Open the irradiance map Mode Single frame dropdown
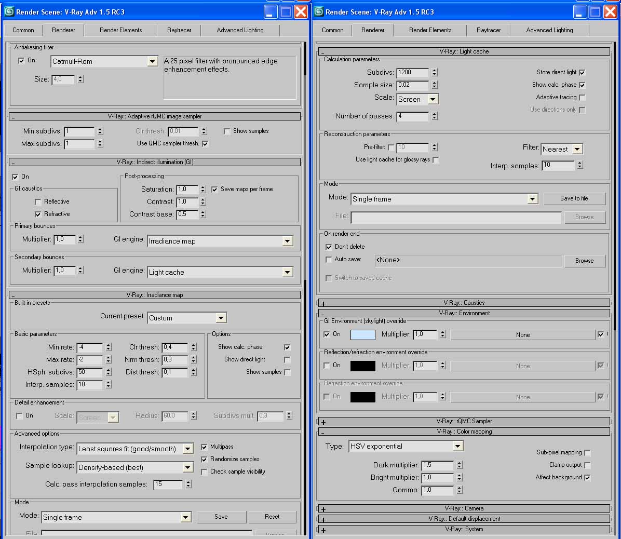621x539 pixels. pos(185,517)
